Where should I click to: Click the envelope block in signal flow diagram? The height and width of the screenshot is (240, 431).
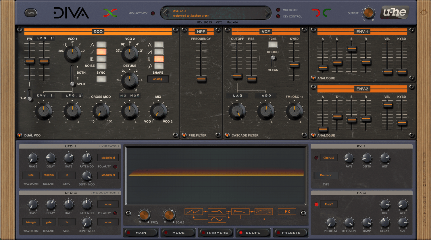pyautogui.click(x=263, y=212)
